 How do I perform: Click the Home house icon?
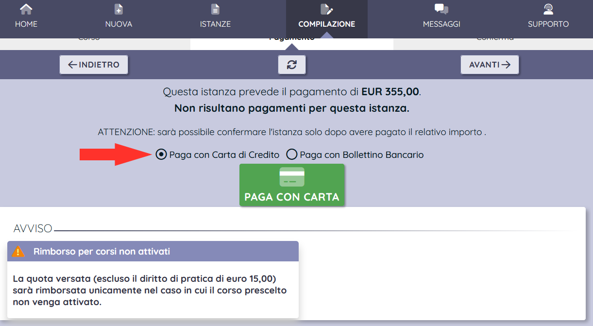point(26,9)
